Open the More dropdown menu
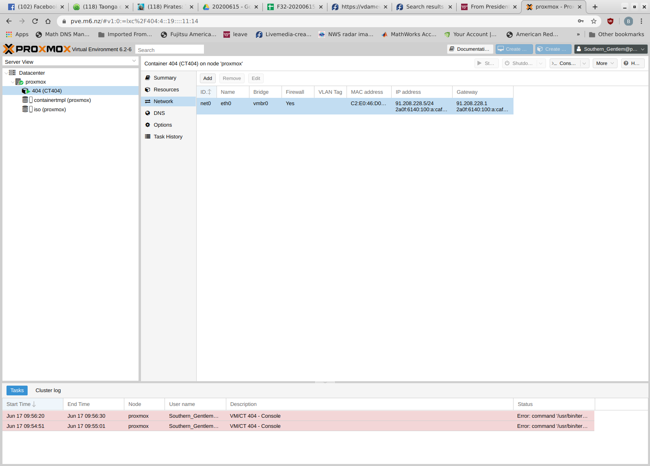The width and height of the screenshot is (650, 466). coord(605,63)
